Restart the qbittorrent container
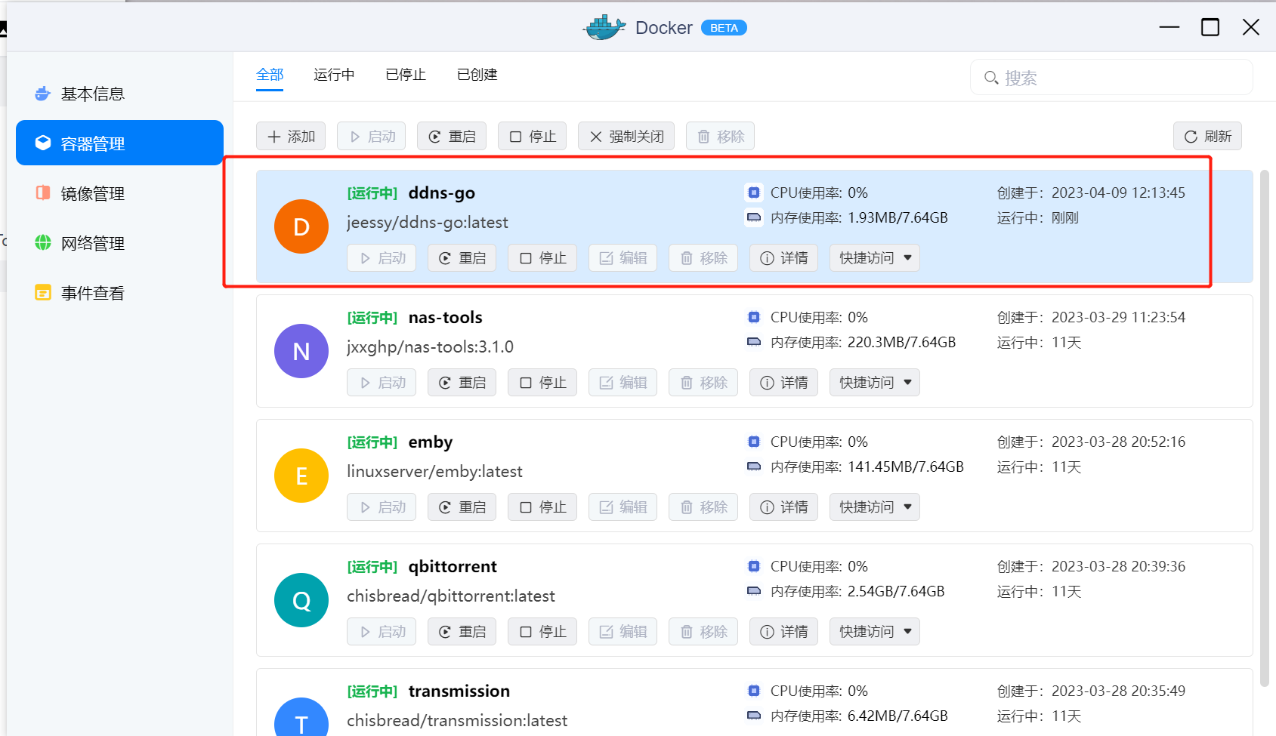Screen dimensions: 1276x736 pos(462,632)
